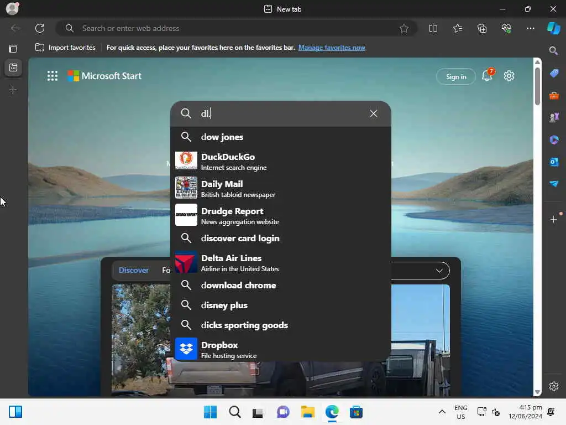Viewport: 566px width, 425px height.
Task: Open sidebar settings gear icon
Action: [x=554, y=386]
